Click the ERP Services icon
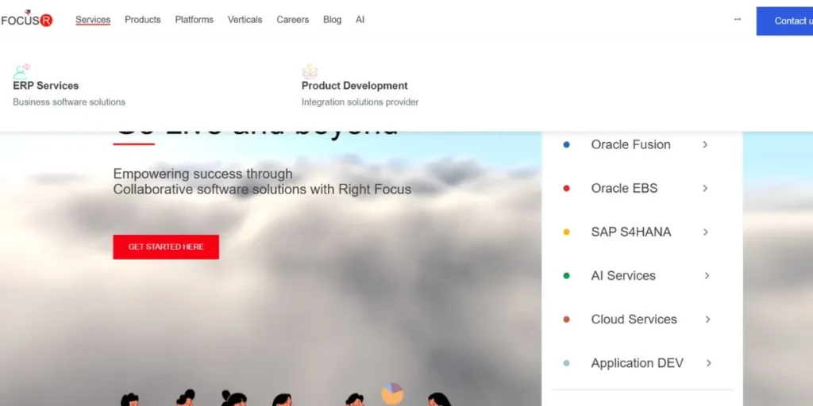The height and width of the screenshot is (406, 813). point(21,71)
